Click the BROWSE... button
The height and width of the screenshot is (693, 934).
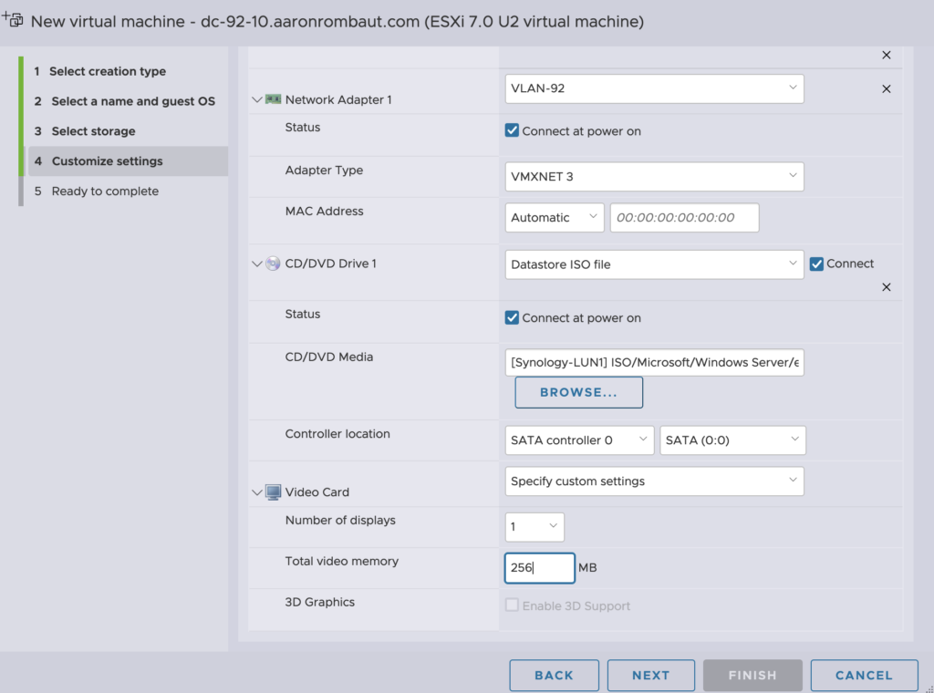[578, 393]
